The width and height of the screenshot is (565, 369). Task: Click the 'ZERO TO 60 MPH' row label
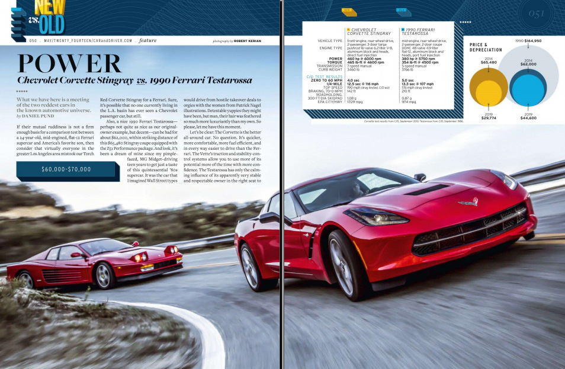[326, 81]
